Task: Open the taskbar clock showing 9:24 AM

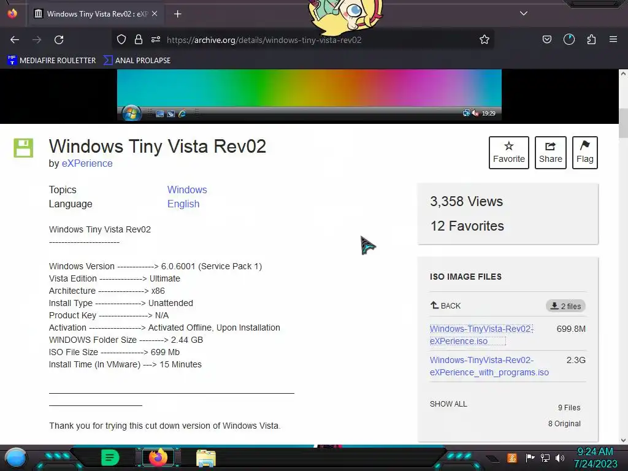Action: 595,458
